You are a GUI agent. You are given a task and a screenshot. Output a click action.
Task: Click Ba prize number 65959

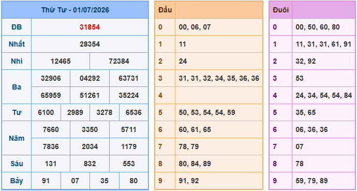[x=51, y=95]
